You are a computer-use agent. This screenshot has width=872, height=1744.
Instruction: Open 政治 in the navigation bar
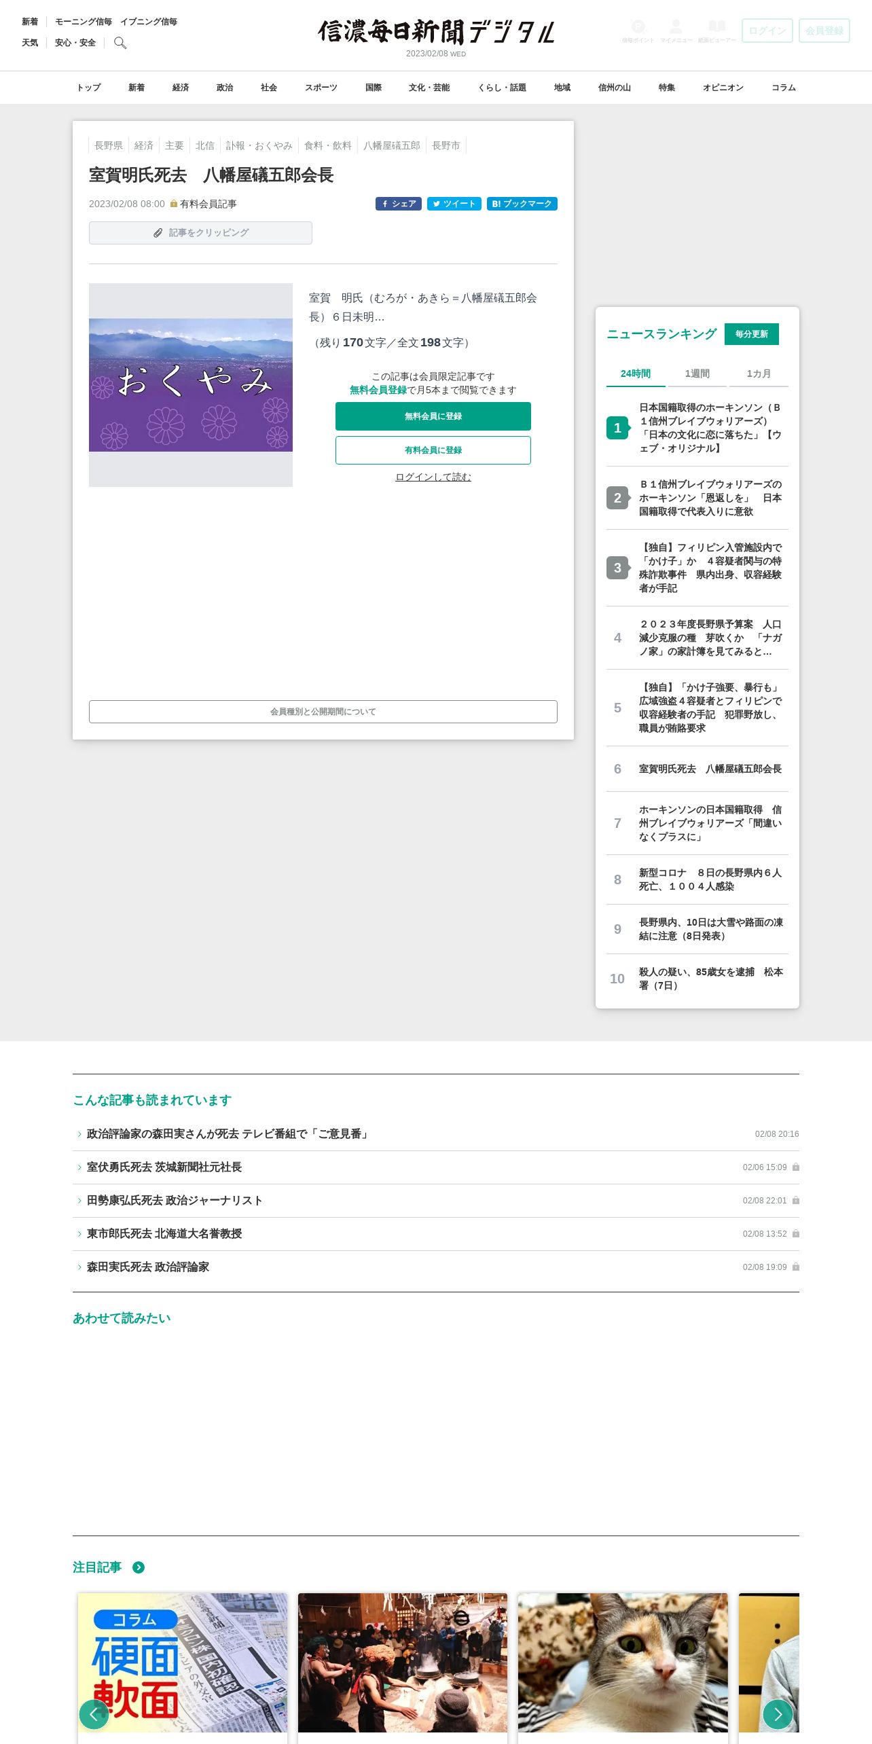point(225,88)
